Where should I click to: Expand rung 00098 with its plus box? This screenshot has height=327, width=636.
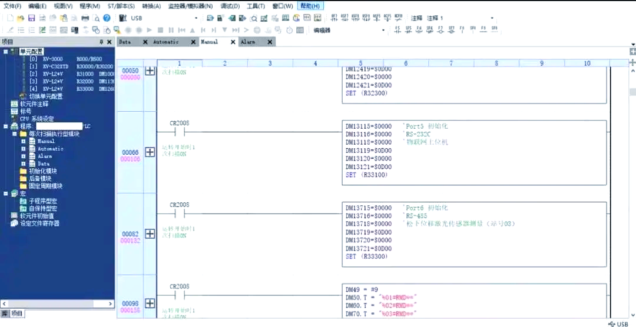click(150, 303)
